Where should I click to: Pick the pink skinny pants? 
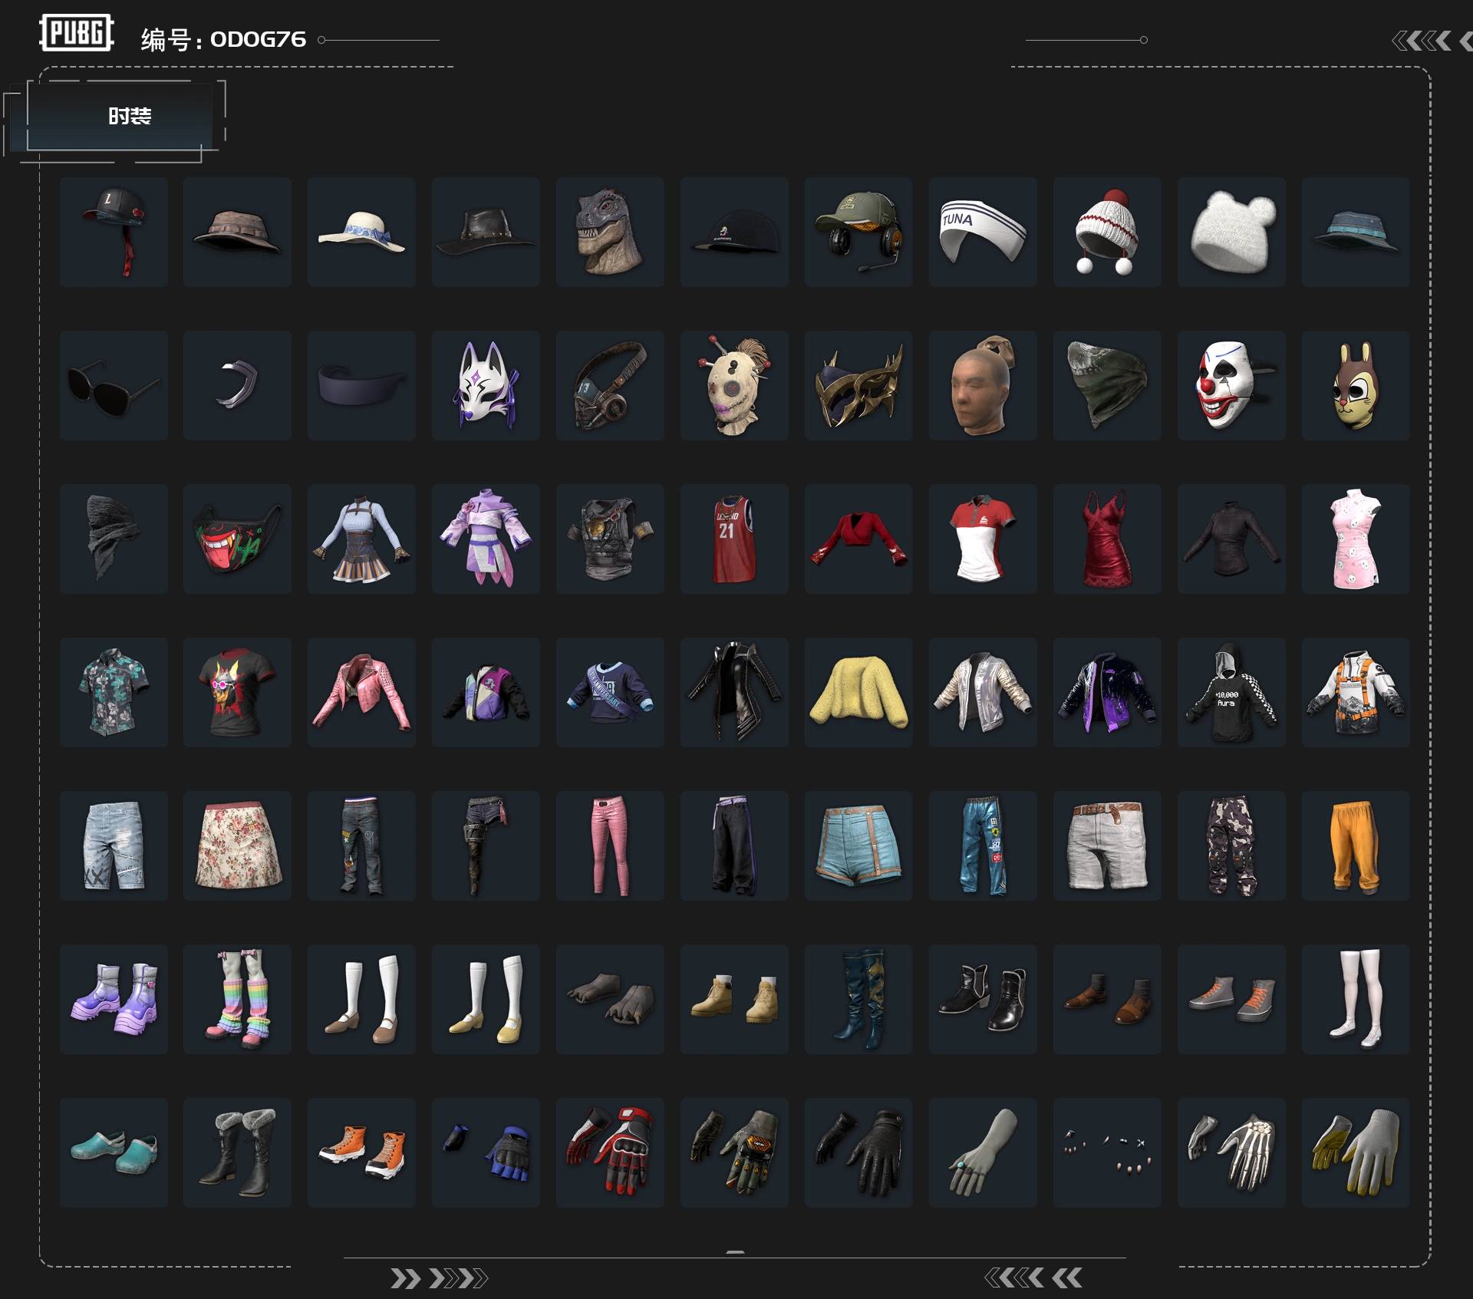click(x=610, y=846)
